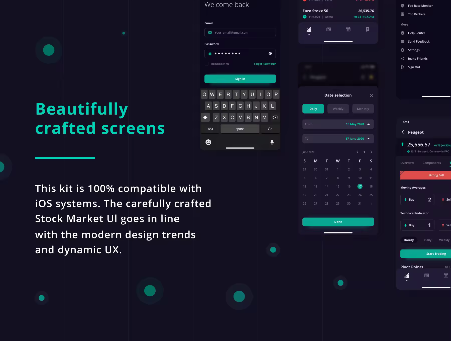Click the email envelope icon in Email field
The image size is (451, 341).
point(210,33)
